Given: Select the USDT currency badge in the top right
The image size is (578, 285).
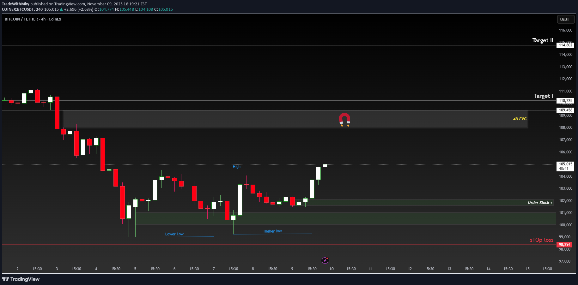Looking at the screenshot, I should tap(565, 19).
